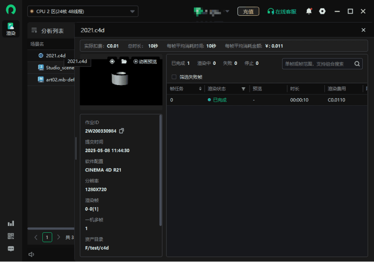Open the 渲染 render sidebar tab

coord(11,29)
